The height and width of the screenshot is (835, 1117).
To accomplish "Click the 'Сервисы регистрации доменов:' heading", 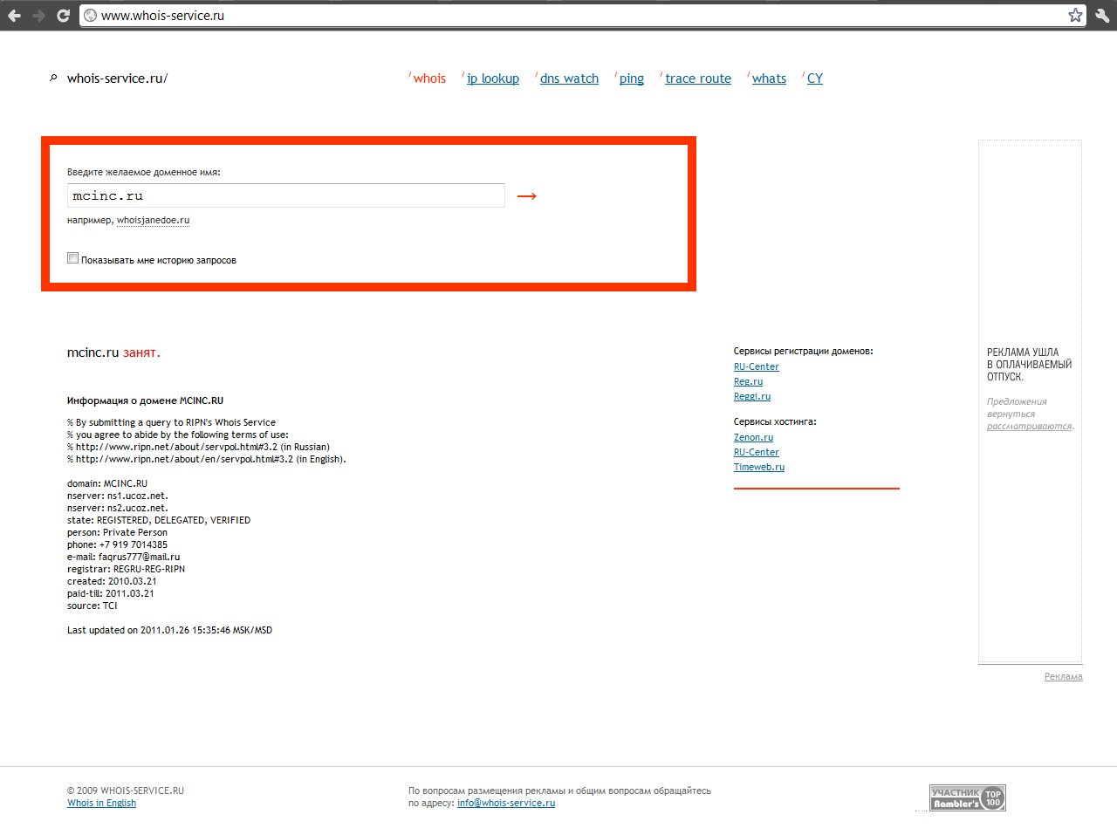I will (803, 352).
